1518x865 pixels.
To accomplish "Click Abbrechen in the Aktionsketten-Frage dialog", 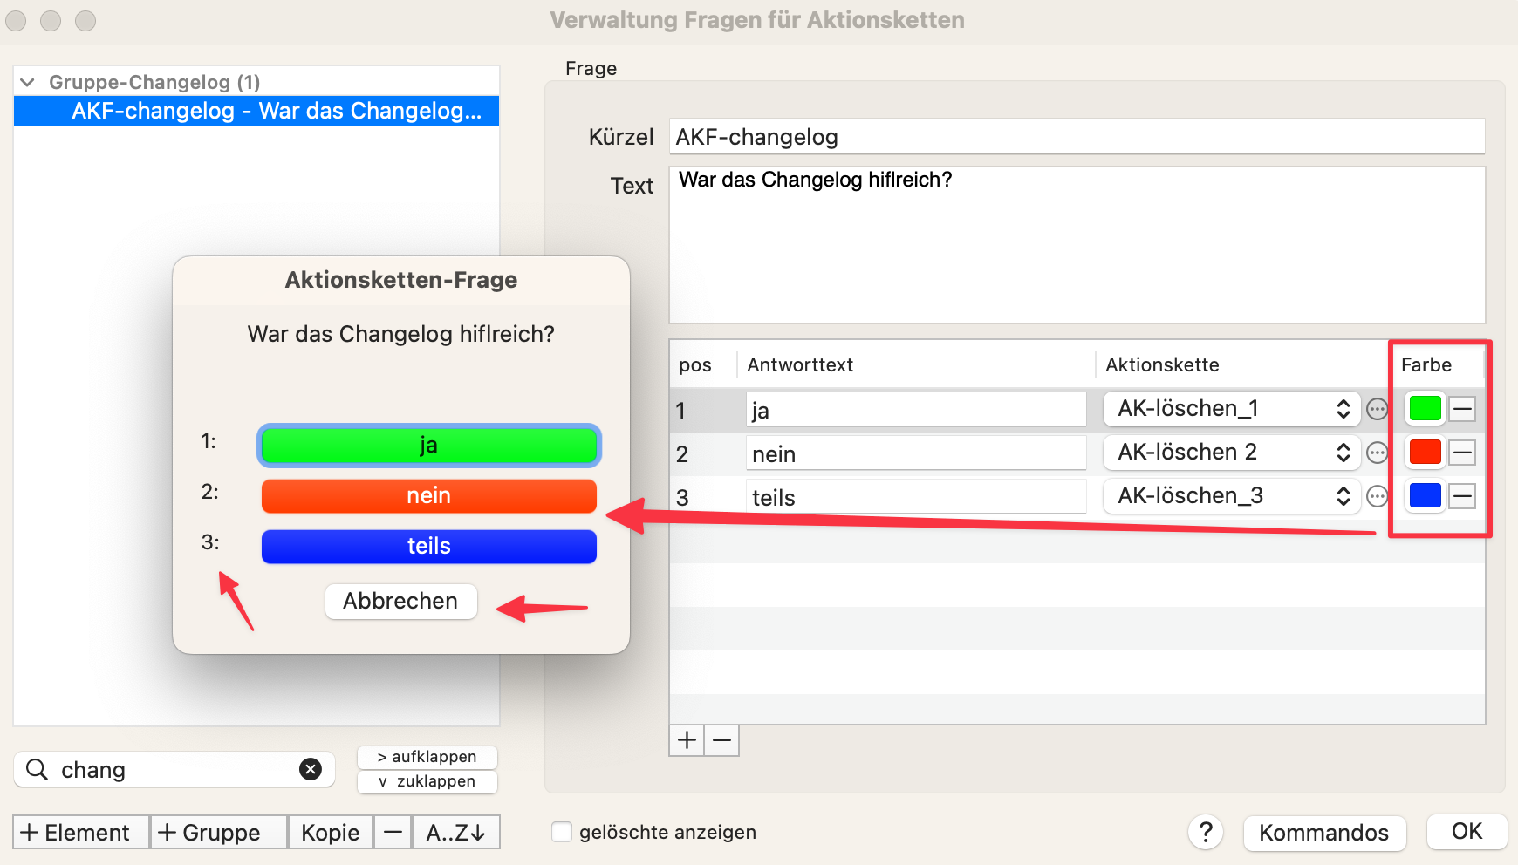I will [401, 601].
